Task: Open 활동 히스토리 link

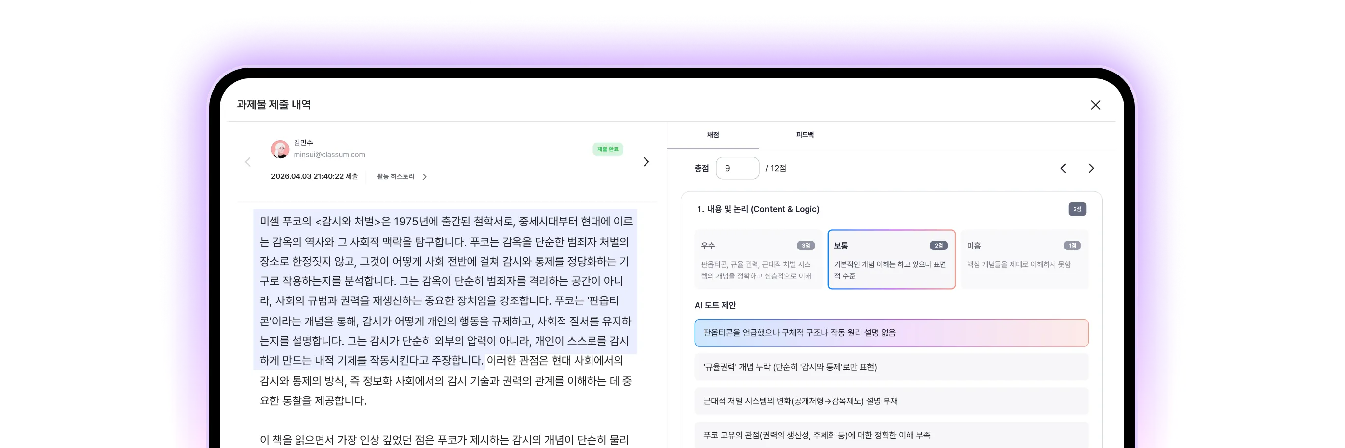Action: (402, 177)
